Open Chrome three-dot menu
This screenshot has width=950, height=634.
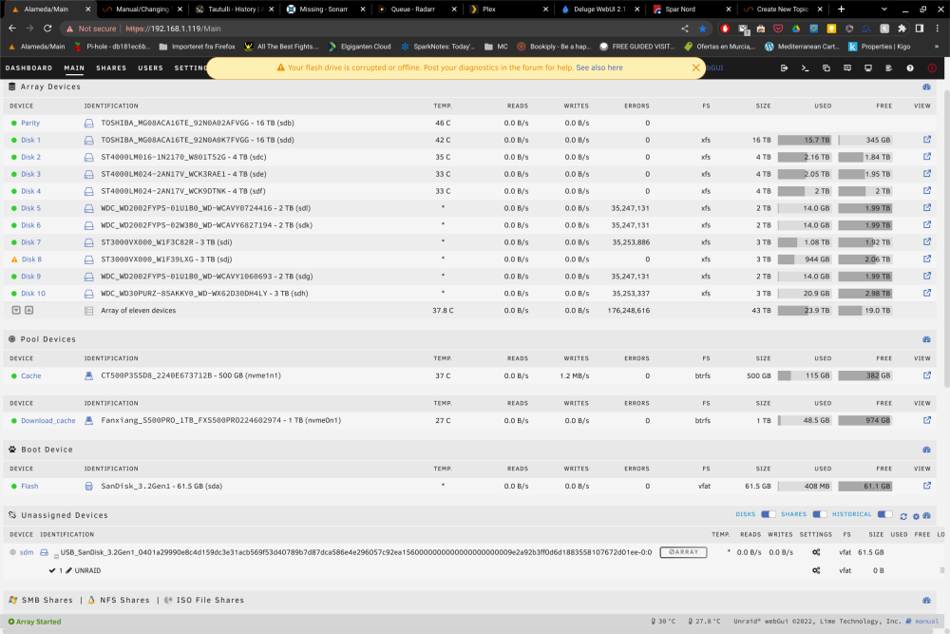[938, 29]
